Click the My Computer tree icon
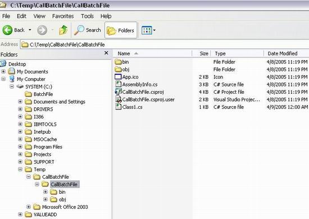Screen dimensions: 309x219 pyautogui.click(x=12, y=79)
